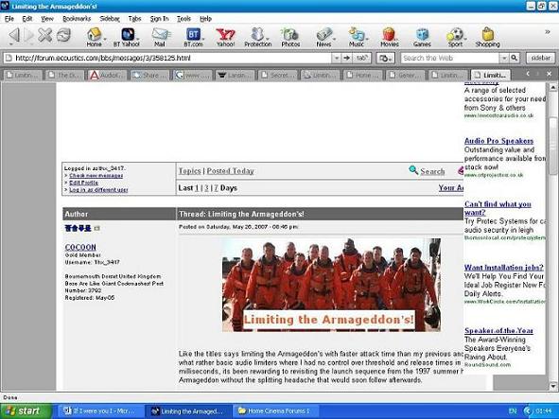Open the Bookmarks menu

pyautogui.click(x=77, y=19)
